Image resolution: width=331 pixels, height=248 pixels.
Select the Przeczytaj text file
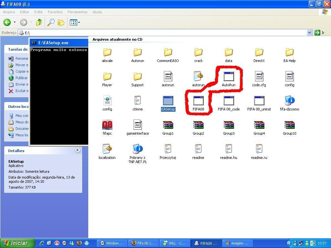(168, 152)
